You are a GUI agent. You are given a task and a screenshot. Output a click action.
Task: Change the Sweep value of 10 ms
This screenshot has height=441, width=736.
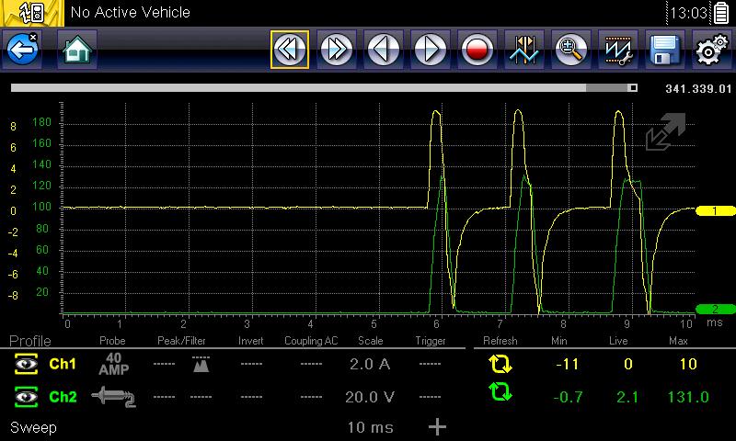[370, 427]
